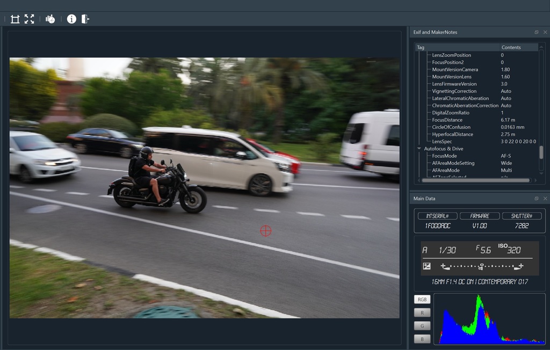This screenshot has width=550, height=350.
Task: Toggle the B channel histogram button
Action: click(422, 339)
